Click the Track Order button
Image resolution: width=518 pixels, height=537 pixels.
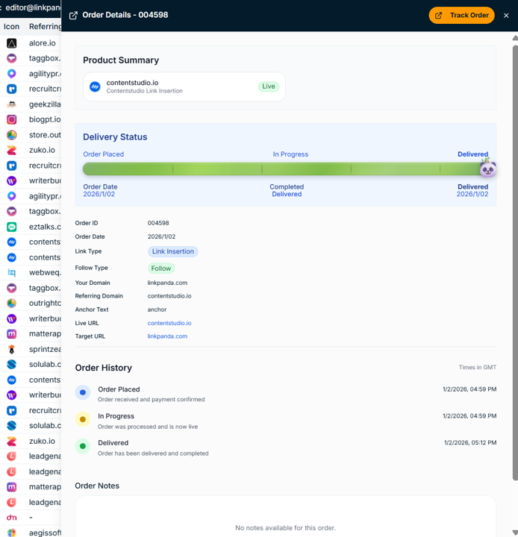point(461,16)
